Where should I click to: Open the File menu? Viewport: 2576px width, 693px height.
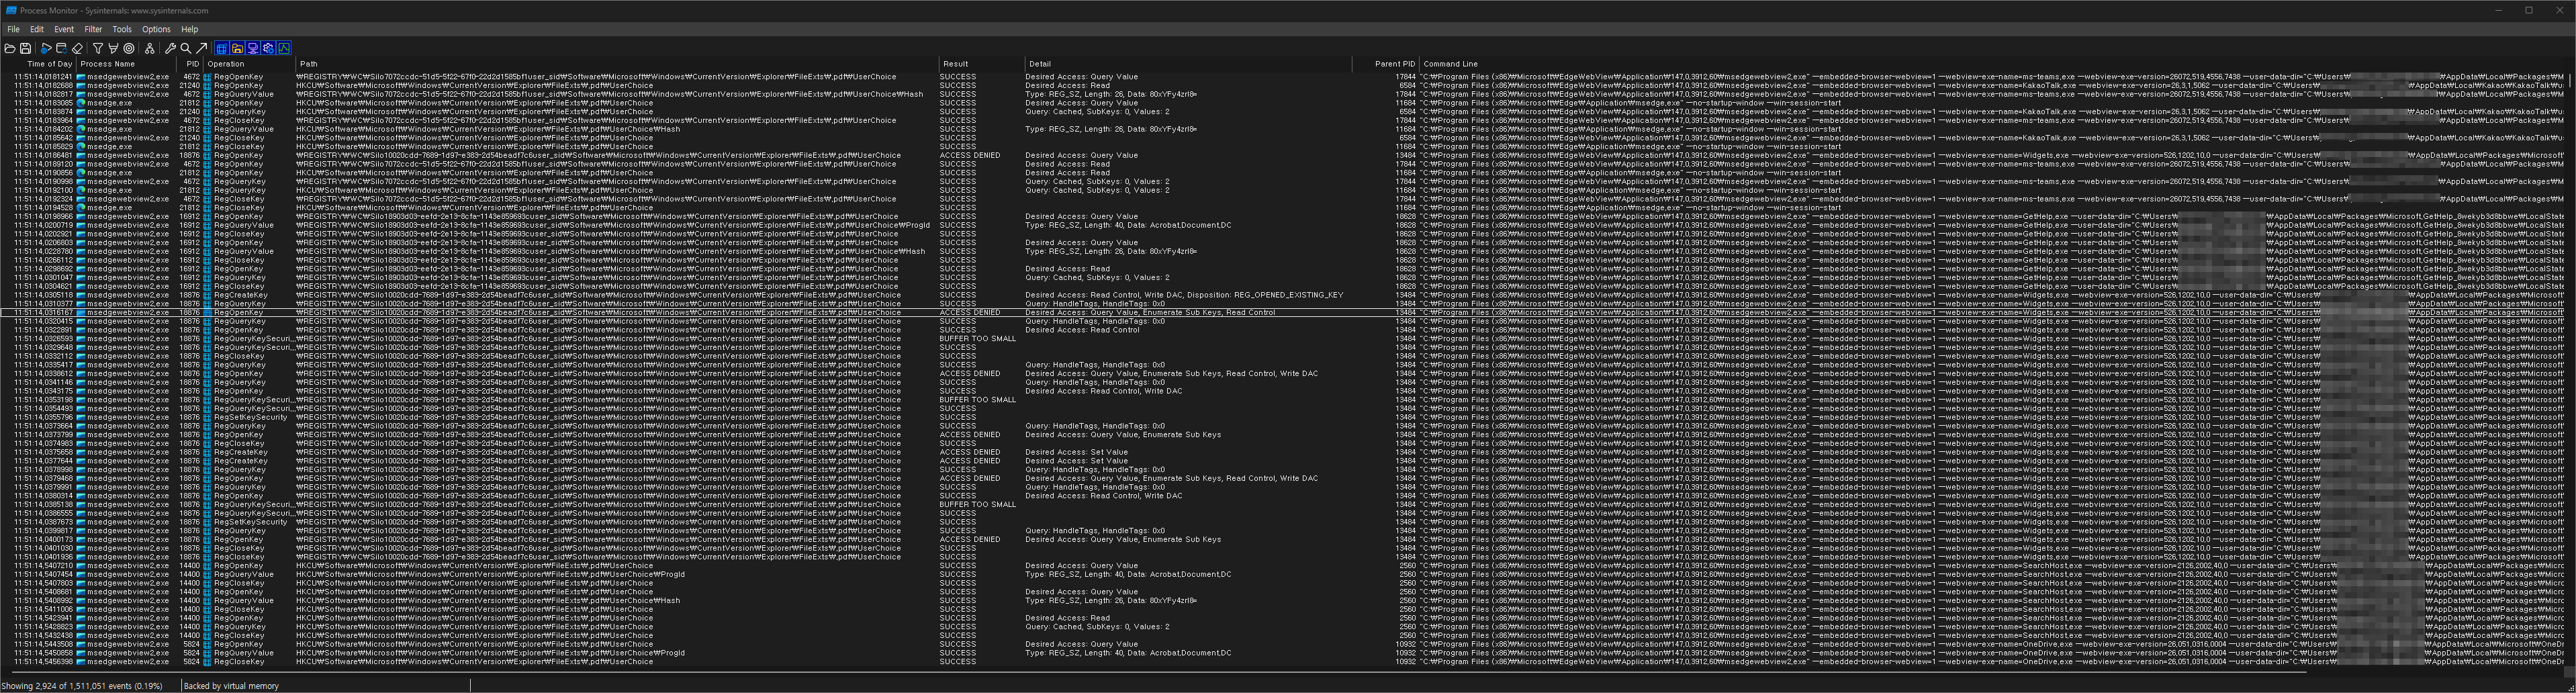(x=13, y=29)
